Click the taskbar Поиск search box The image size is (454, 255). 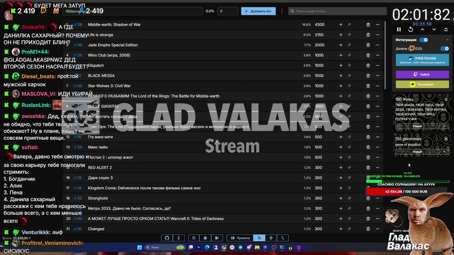click(165, 248)
